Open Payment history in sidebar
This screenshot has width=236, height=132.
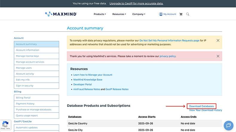[36, 104]
